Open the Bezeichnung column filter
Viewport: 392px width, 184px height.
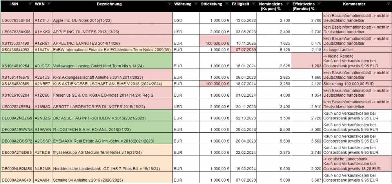click(169, 4)
